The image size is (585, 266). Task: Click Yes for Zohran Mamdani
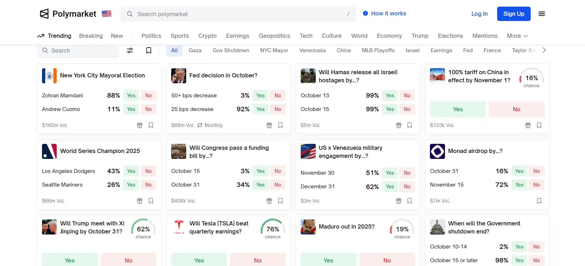click(131, 96)
